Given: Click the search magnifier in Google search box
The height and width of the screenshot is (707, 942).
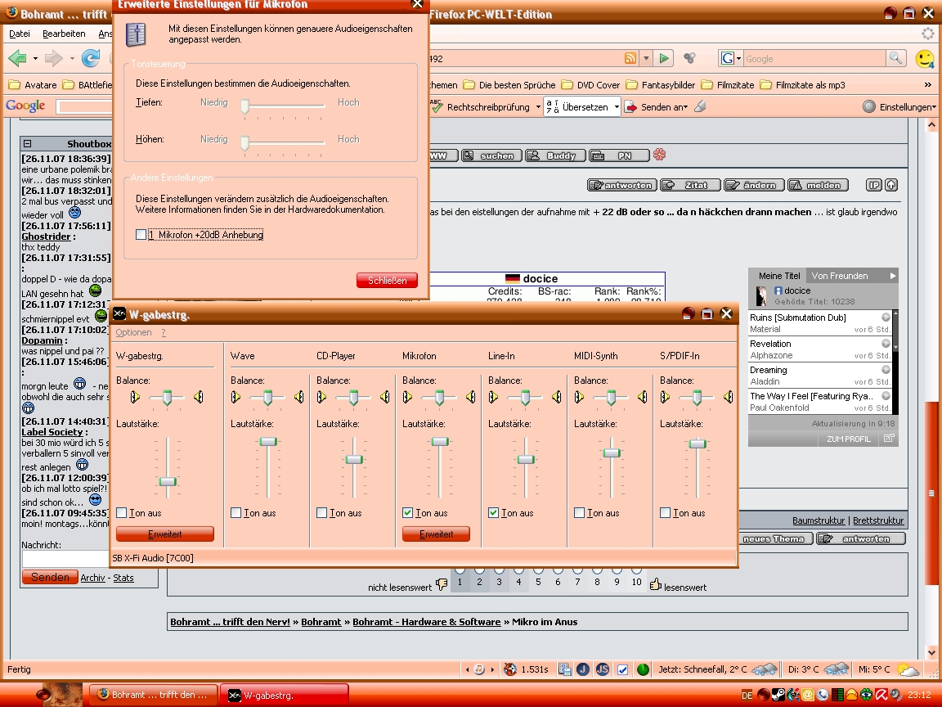Looking at the screenshot, I should pyautogui.click(x=896, y=58).
